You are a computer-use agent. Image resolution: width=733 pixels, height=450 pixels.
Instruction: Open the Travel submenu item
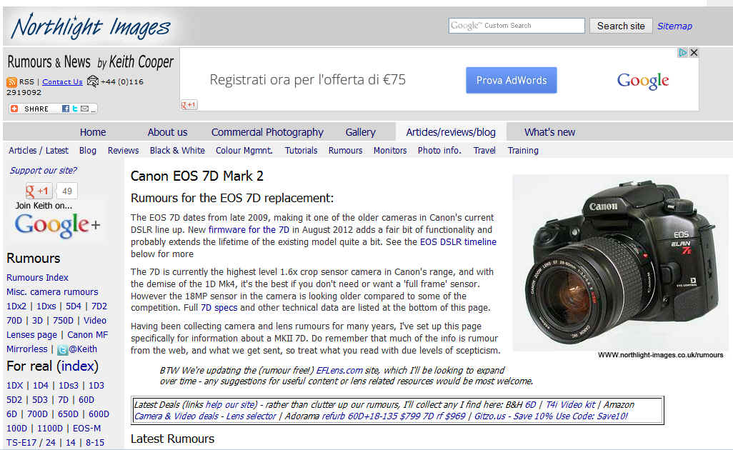coord(484,151)
